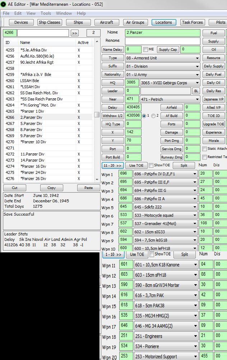Open the Edit menu

(18, 13)
